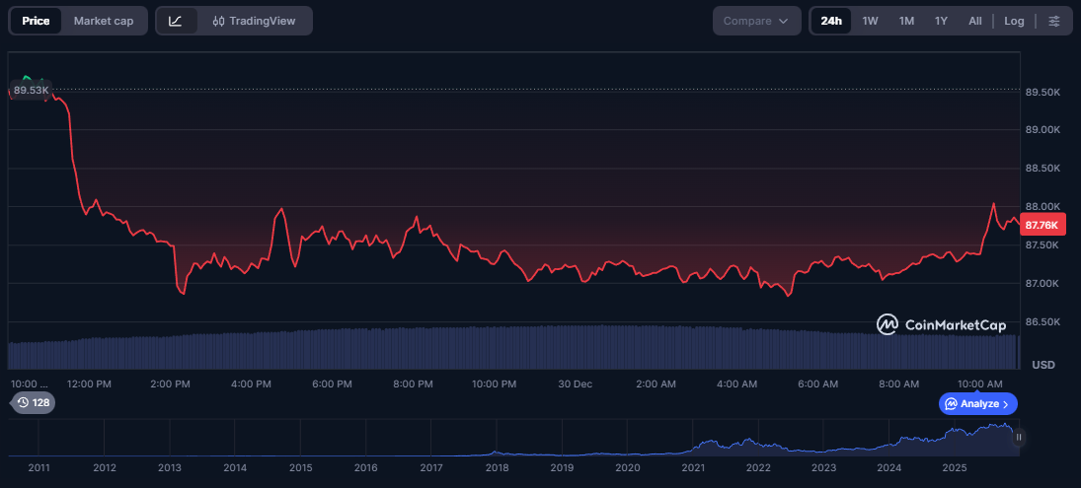Screen dimensions: 1081x488
Task: Click 2024 on the overview timeline
Action: [889, 468]
